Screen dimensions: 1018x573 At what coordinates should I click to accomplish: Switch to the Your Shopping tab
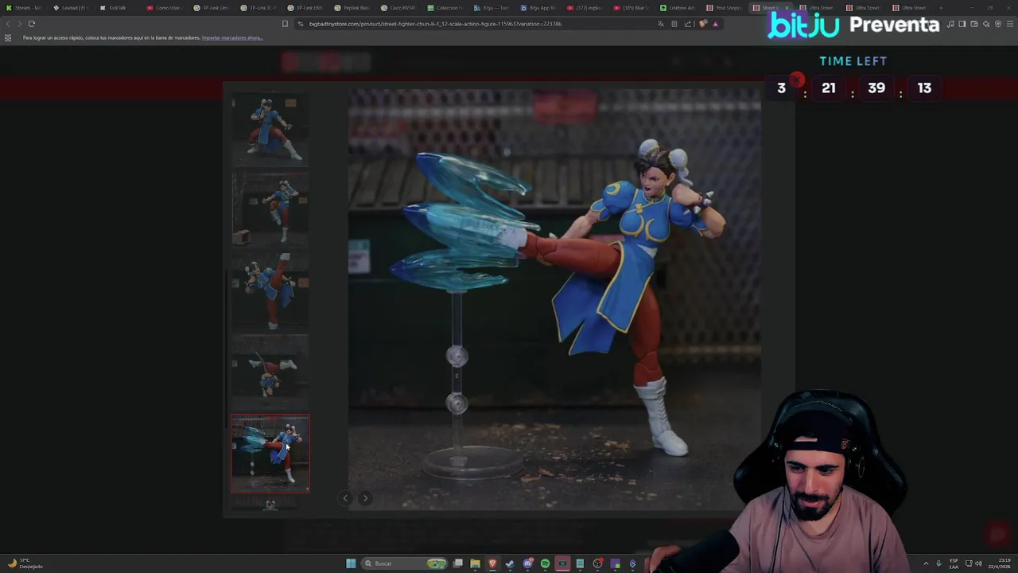pos(725,8)
